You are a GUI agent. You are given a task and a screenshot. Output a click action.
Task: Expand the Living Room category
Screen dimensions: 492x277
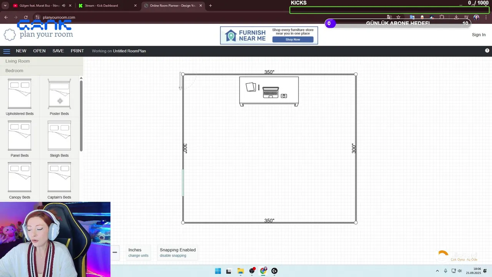[x=42, y=61]
